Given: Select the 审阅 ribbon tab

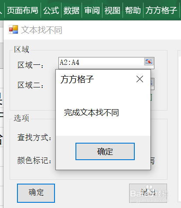Looking at the screenshot, I should click(92, 10).
